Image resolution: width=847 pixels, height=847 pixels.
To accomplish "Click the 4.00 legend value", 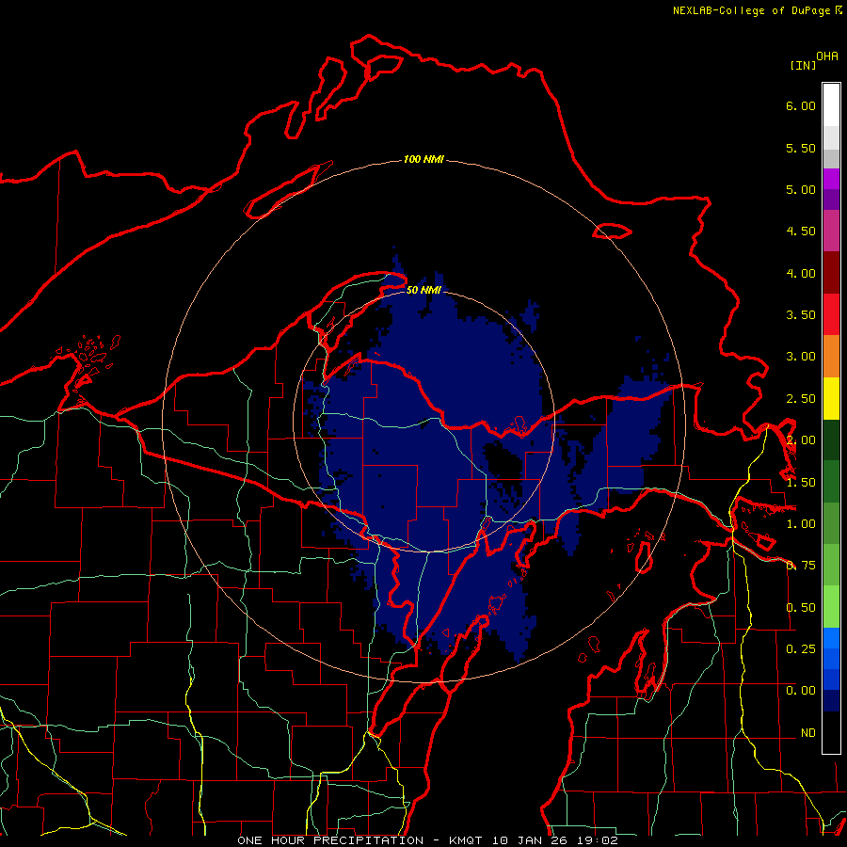I will coord(801,273).
